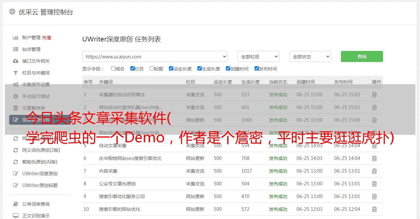Click keyword 搜索引擎的网站优化
The height and width of the screenshot is (219, 420).
tap(120, 209)
